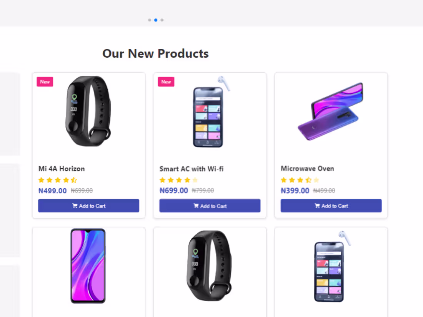Switch to the third carousel slide dot
Viewport: 423px width, 317px height.
162,20
